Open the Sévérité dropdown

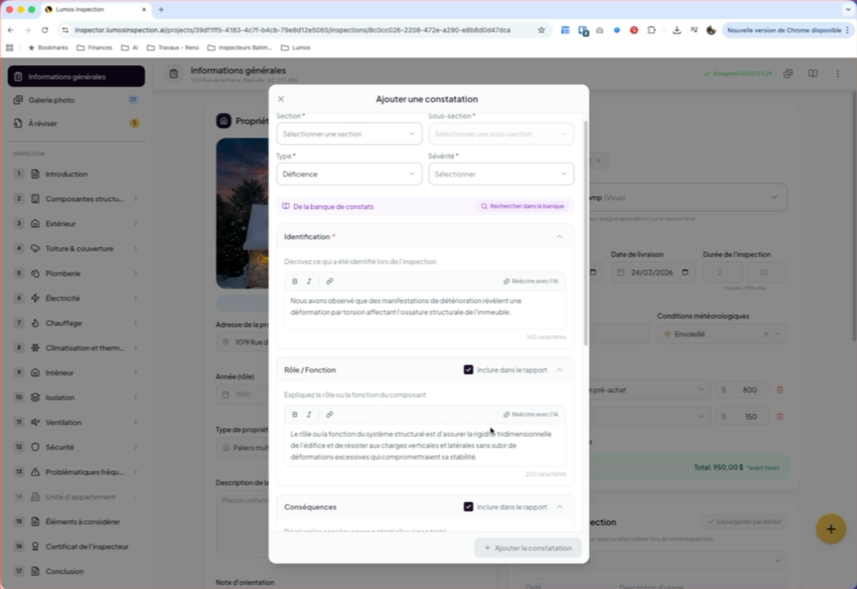click(x=501, y=174)
